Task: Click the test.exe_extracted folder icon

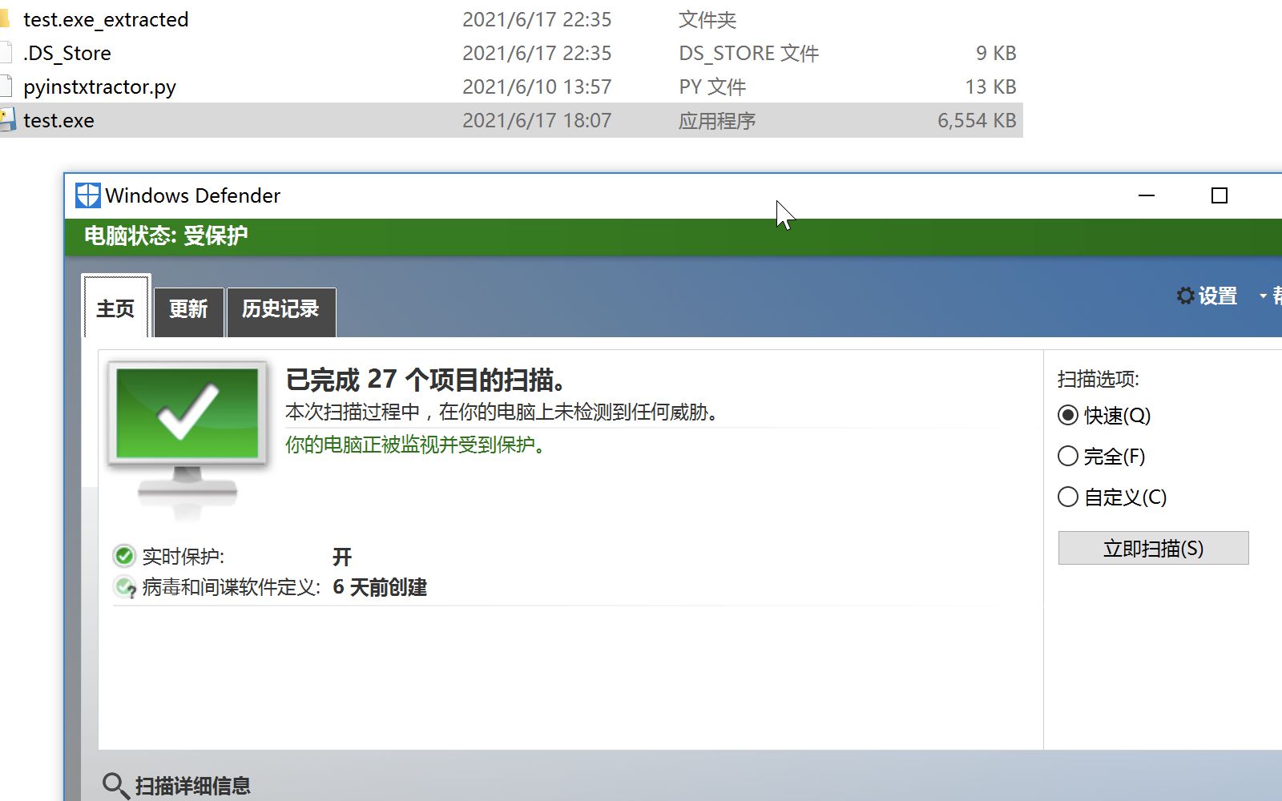Action: pos(5,19)
